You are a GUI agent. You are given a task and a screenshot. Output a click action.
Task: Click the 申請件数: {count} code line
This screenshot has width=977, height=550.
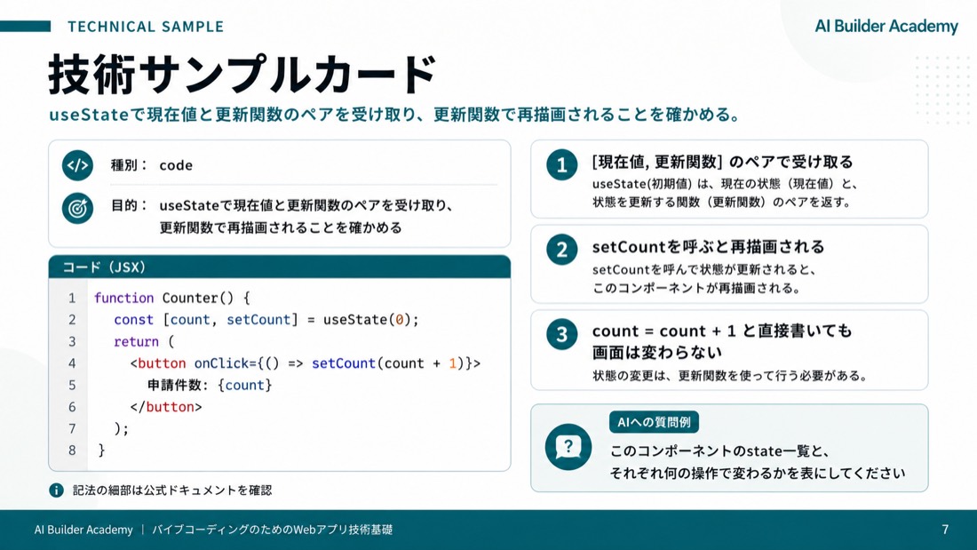pyautogui.click(x=210, y=386)
